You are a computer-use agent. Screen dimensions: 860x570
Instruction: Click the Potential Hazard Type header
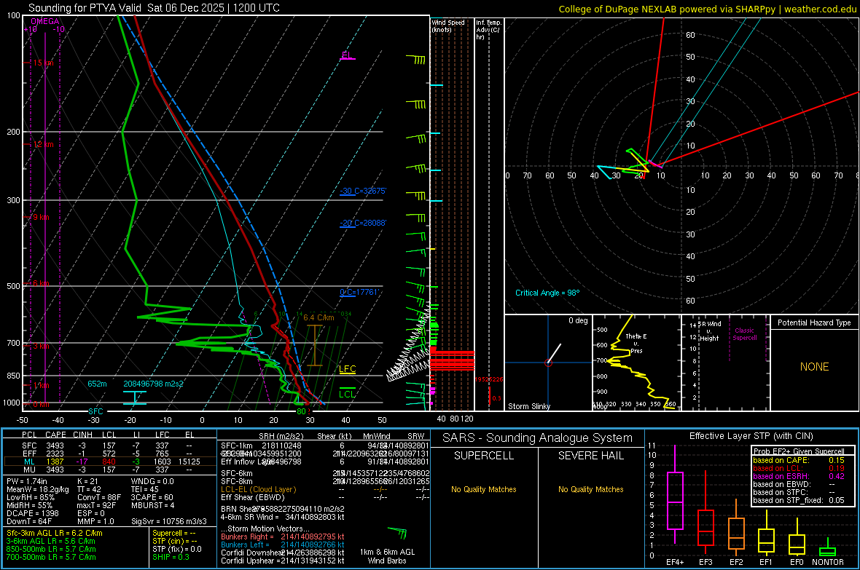point(815,322)
